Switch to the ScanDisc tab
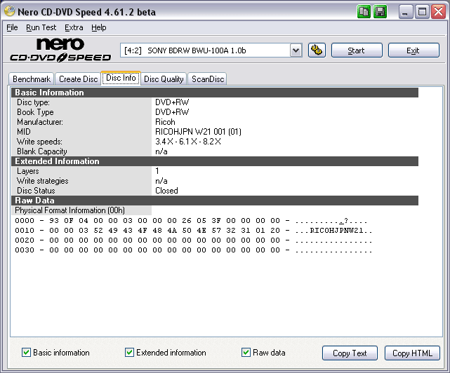Screen dimensions: 450x373 tap(208, 79)
